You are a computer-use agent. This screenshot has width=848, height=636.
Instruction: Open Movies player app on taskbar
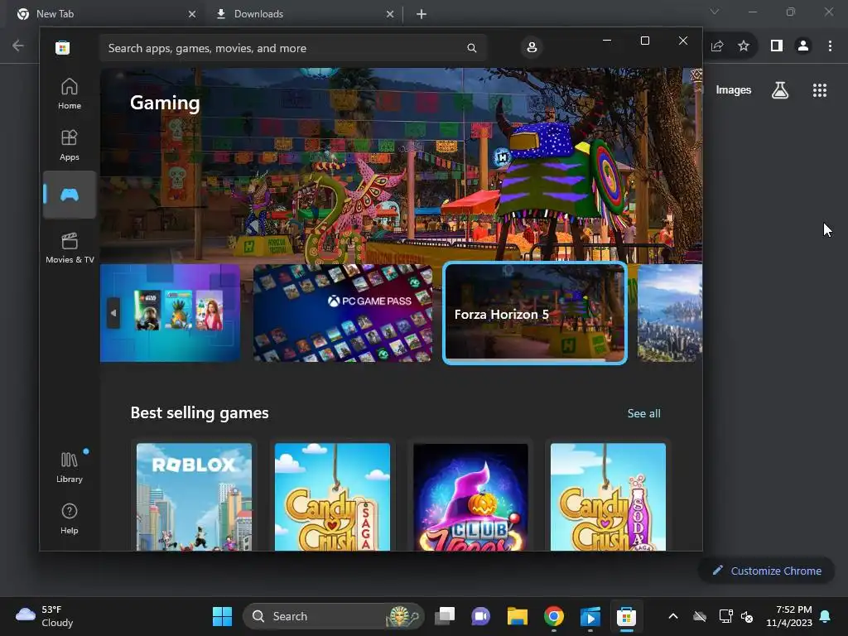pyautogui.click(x=590, y=616)
